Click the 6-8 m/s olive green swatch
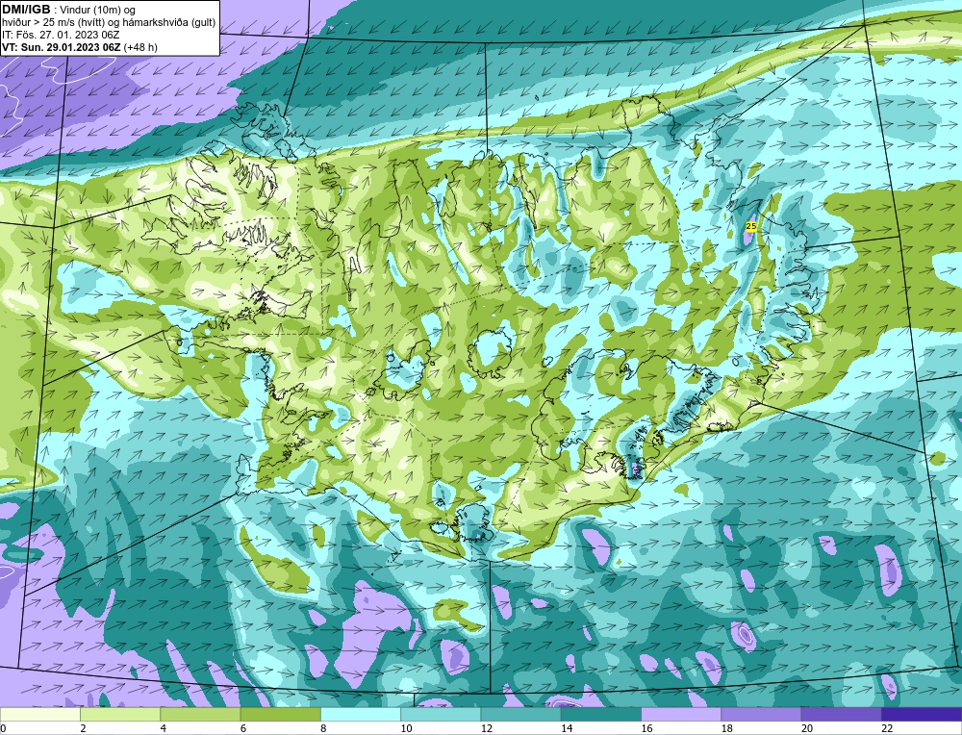The width and height of the screenshot is (962, 735). pos(280,714)
